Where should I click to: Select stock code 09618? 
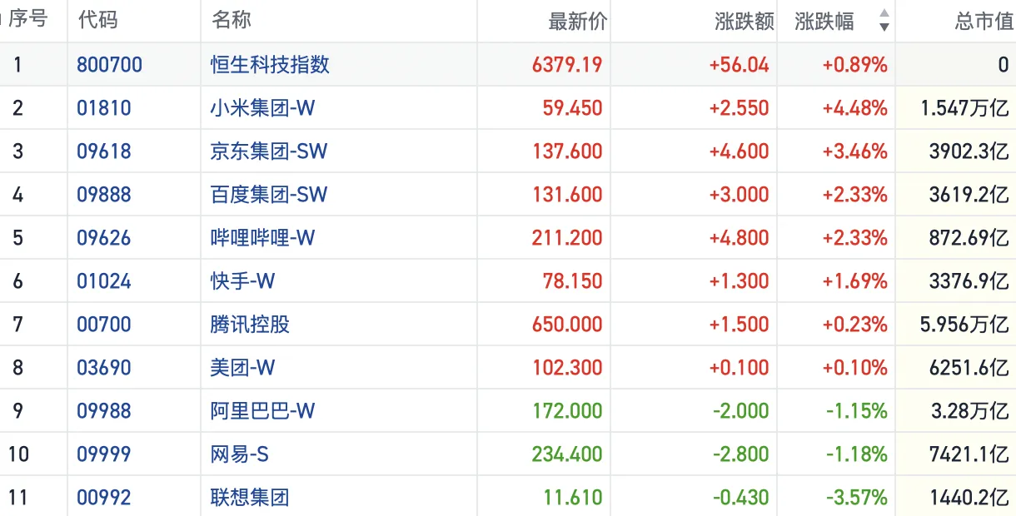point(104,151)
